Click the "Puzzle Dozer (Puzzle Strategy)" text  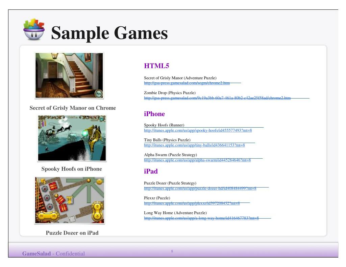point(170,183)
